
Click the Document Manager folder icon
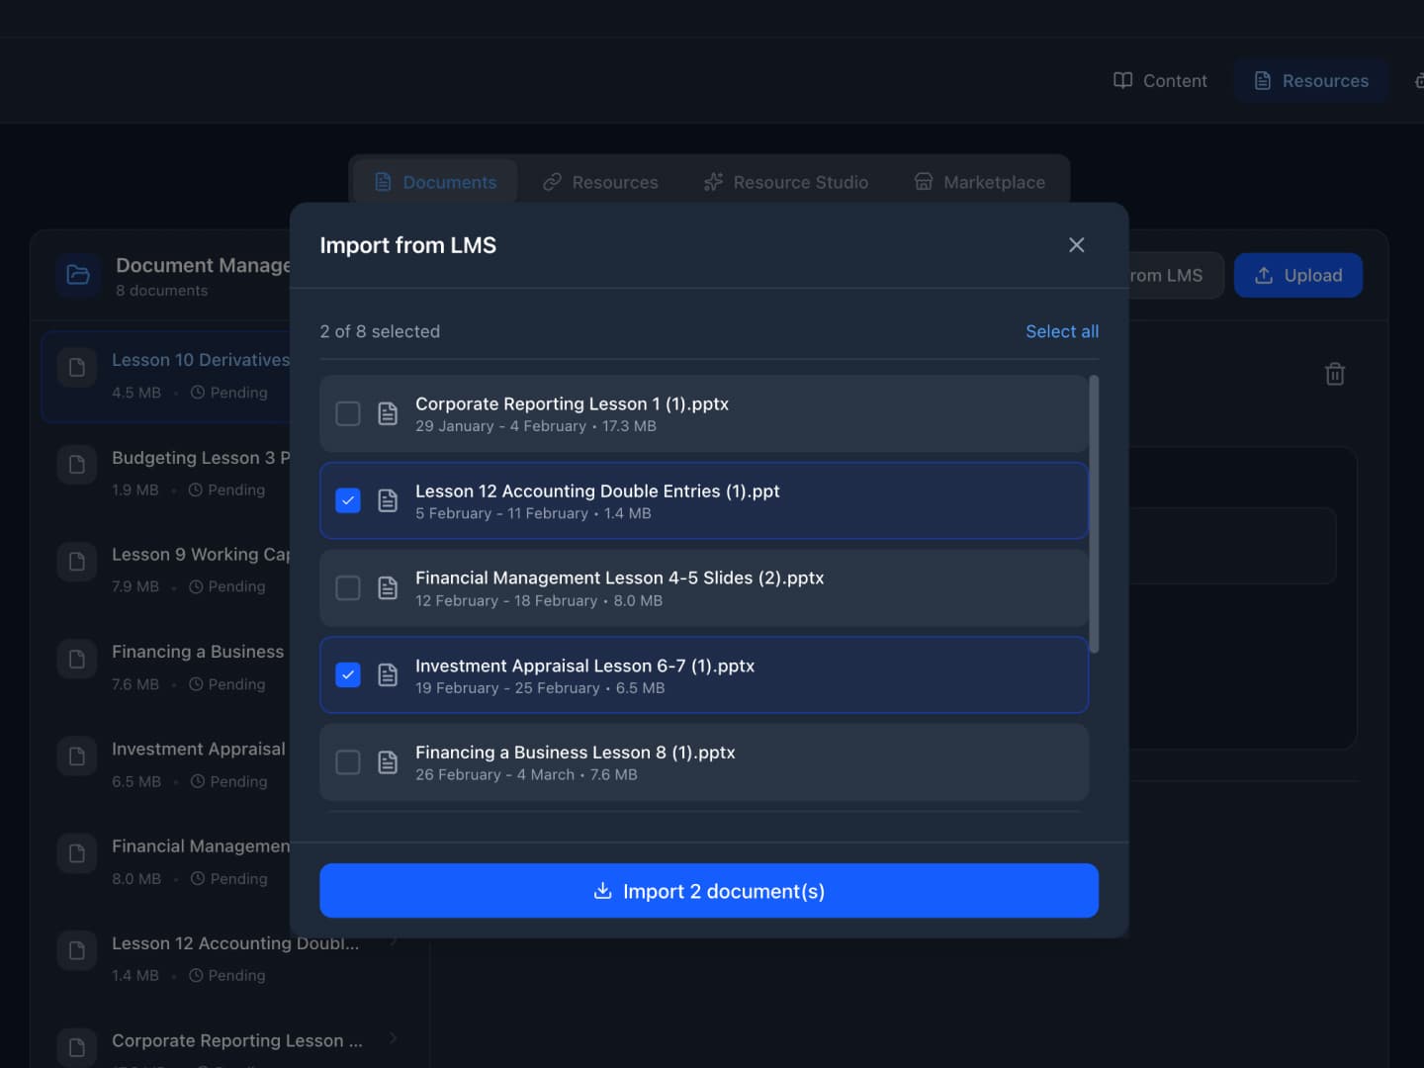[x=77, y=275]
